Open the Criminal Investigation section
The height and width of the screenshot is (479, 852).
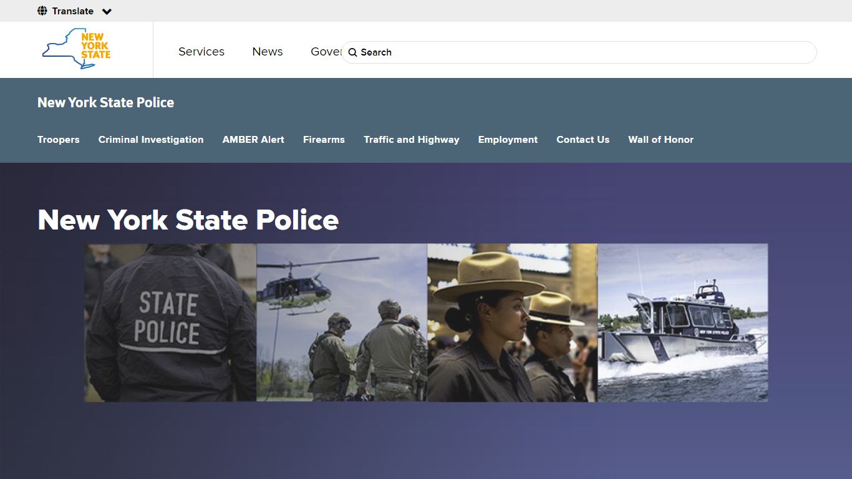(x=151, y=140)
